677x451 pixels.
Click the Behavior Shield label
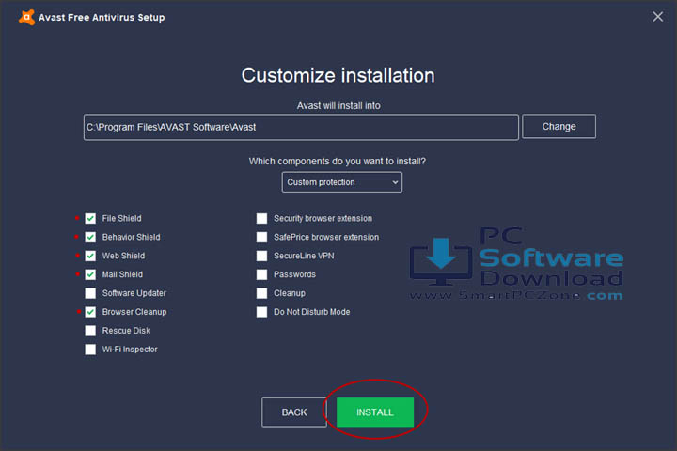pos(132,237)
